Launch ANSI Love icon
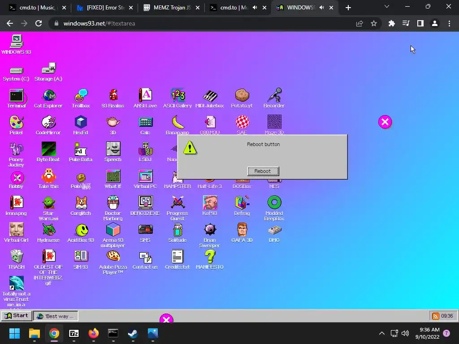Viewport: 459px width, 344px height. (145, 95)
